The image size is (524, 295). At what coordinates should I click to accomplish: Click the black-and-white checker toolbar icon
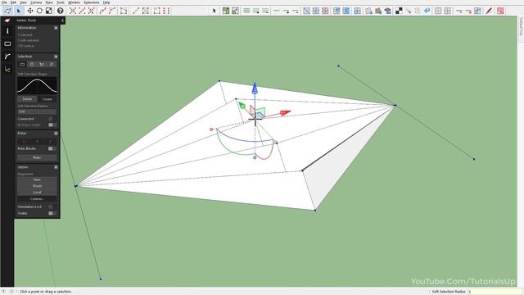pyautogui.click(x=399, y=11)
